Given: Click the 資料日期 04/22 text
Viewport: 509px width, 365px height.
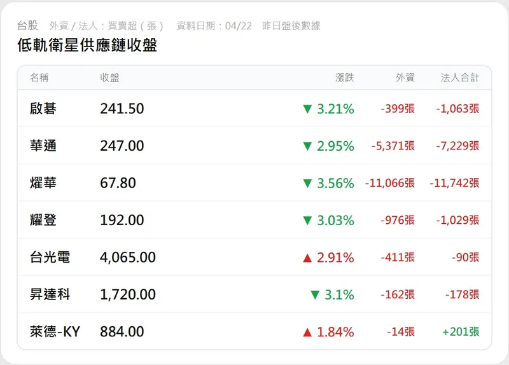Looking at the screenshot, I should [x=214, y=26].
